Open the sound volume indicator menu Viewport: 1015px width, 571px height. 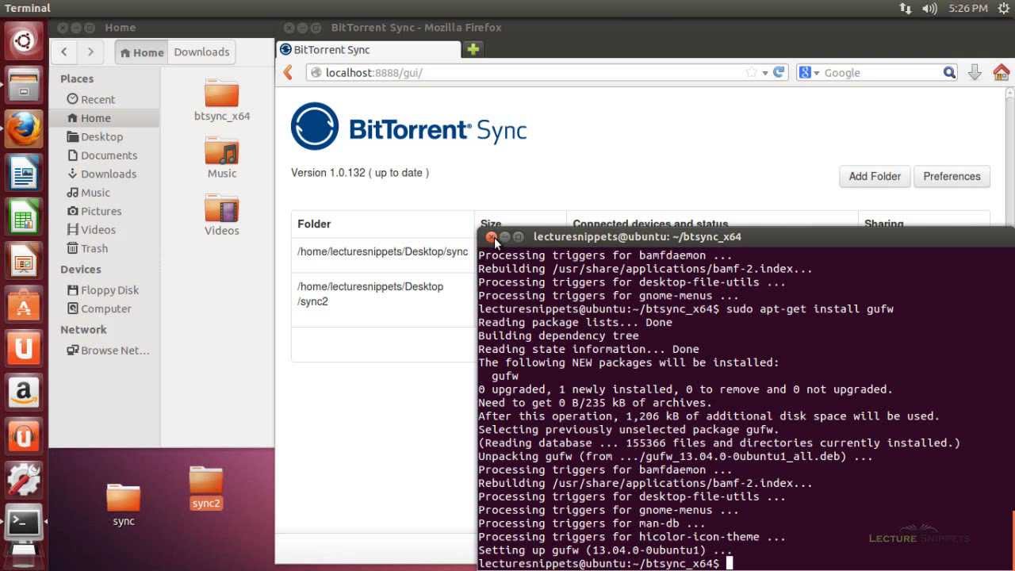tap(929, 8)
